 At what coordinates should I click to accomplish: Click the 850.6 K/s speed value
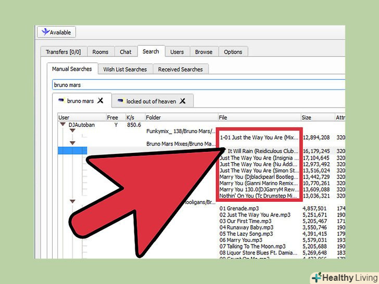[134, 125]
